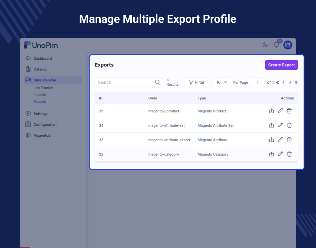Screen dimensions: 316x248
Task: Click the Magento Product type cell
Action: (212, 111)
